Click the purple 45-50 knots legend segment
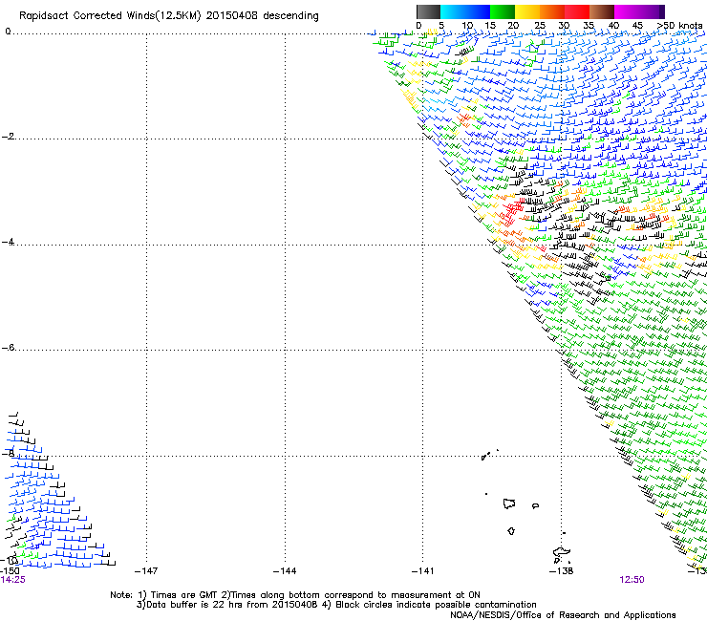Viewport: 707px width, 621px height. point(652,11)
